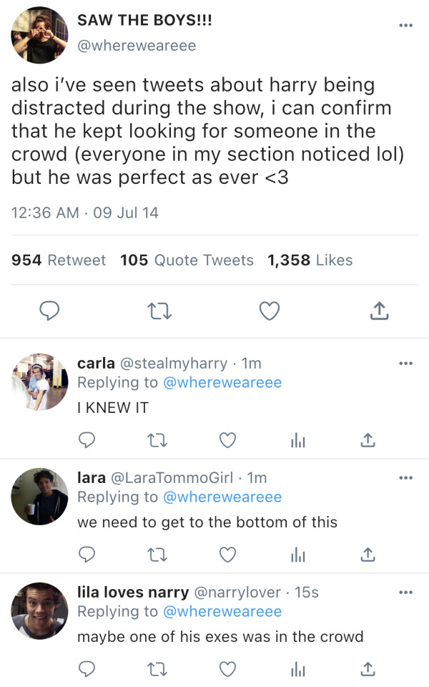Share lila loves narry's reply
429x687 pixels.
pyautogui.click(x=368, y=669)
